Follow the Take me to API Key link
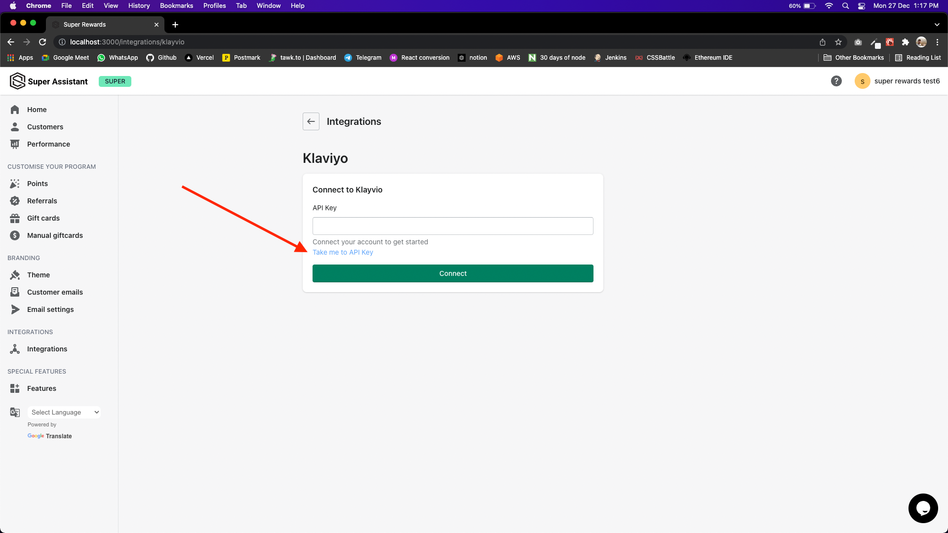948x533 pixels. (x=343, y=252)
